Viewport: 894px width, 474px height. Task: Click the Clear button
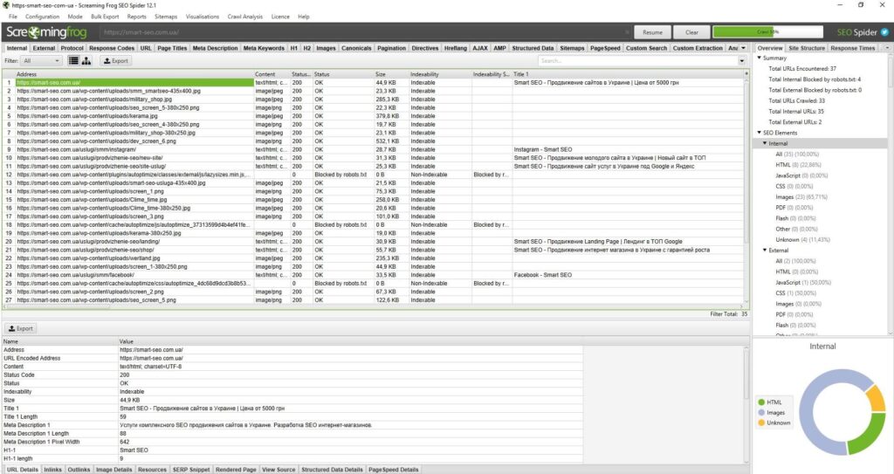(x=691, y=32)
